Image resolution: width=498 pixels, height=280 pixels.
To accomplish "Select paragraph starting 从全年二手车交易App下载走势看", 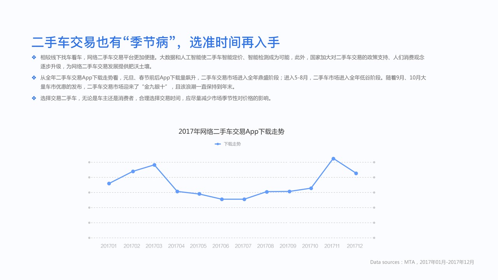I will coord(233,82).
